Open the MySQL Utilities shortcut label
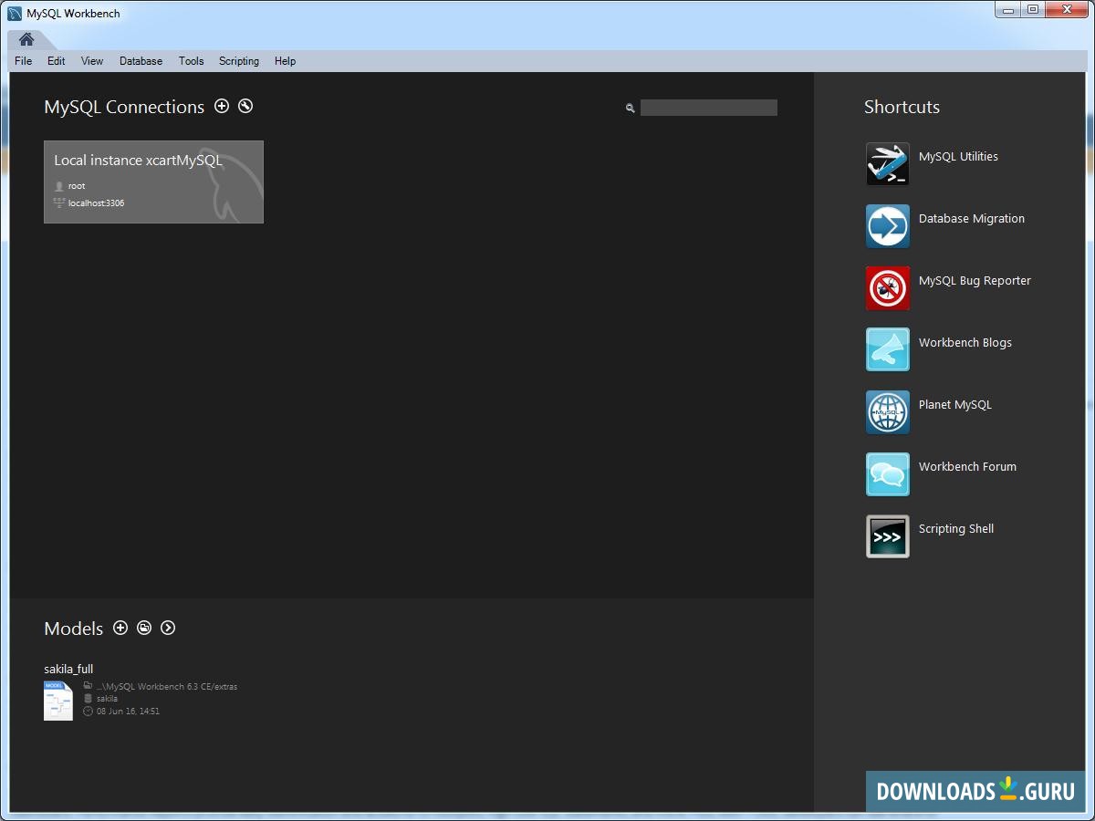The image size is (1095, 821). point(958,157)
